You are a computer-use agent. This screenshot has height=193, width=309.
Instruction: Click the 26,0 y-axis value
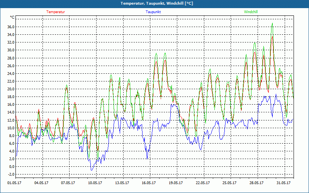click(11, 66)
